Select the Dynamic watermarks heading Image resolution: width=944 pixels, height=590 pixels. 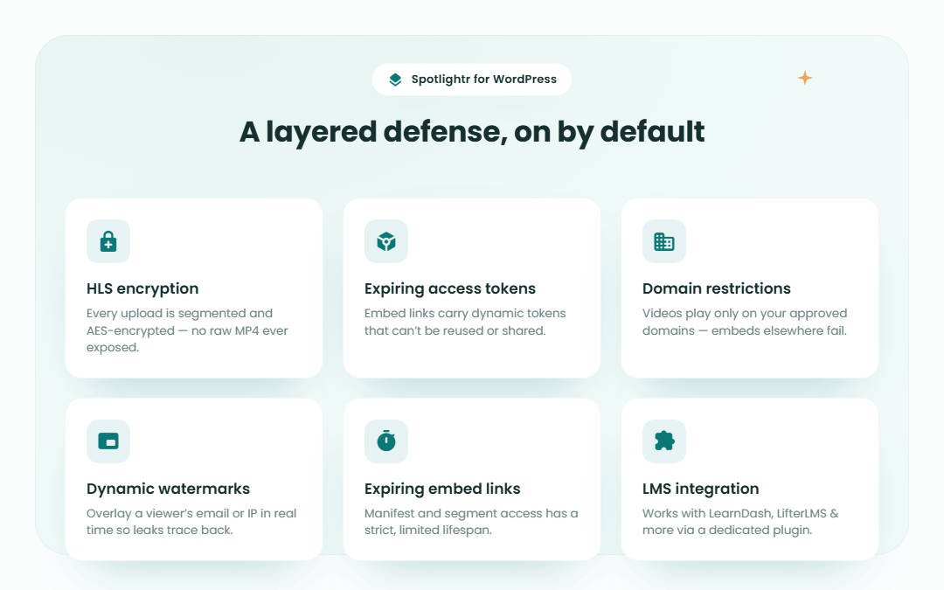[x=168, y=489]
